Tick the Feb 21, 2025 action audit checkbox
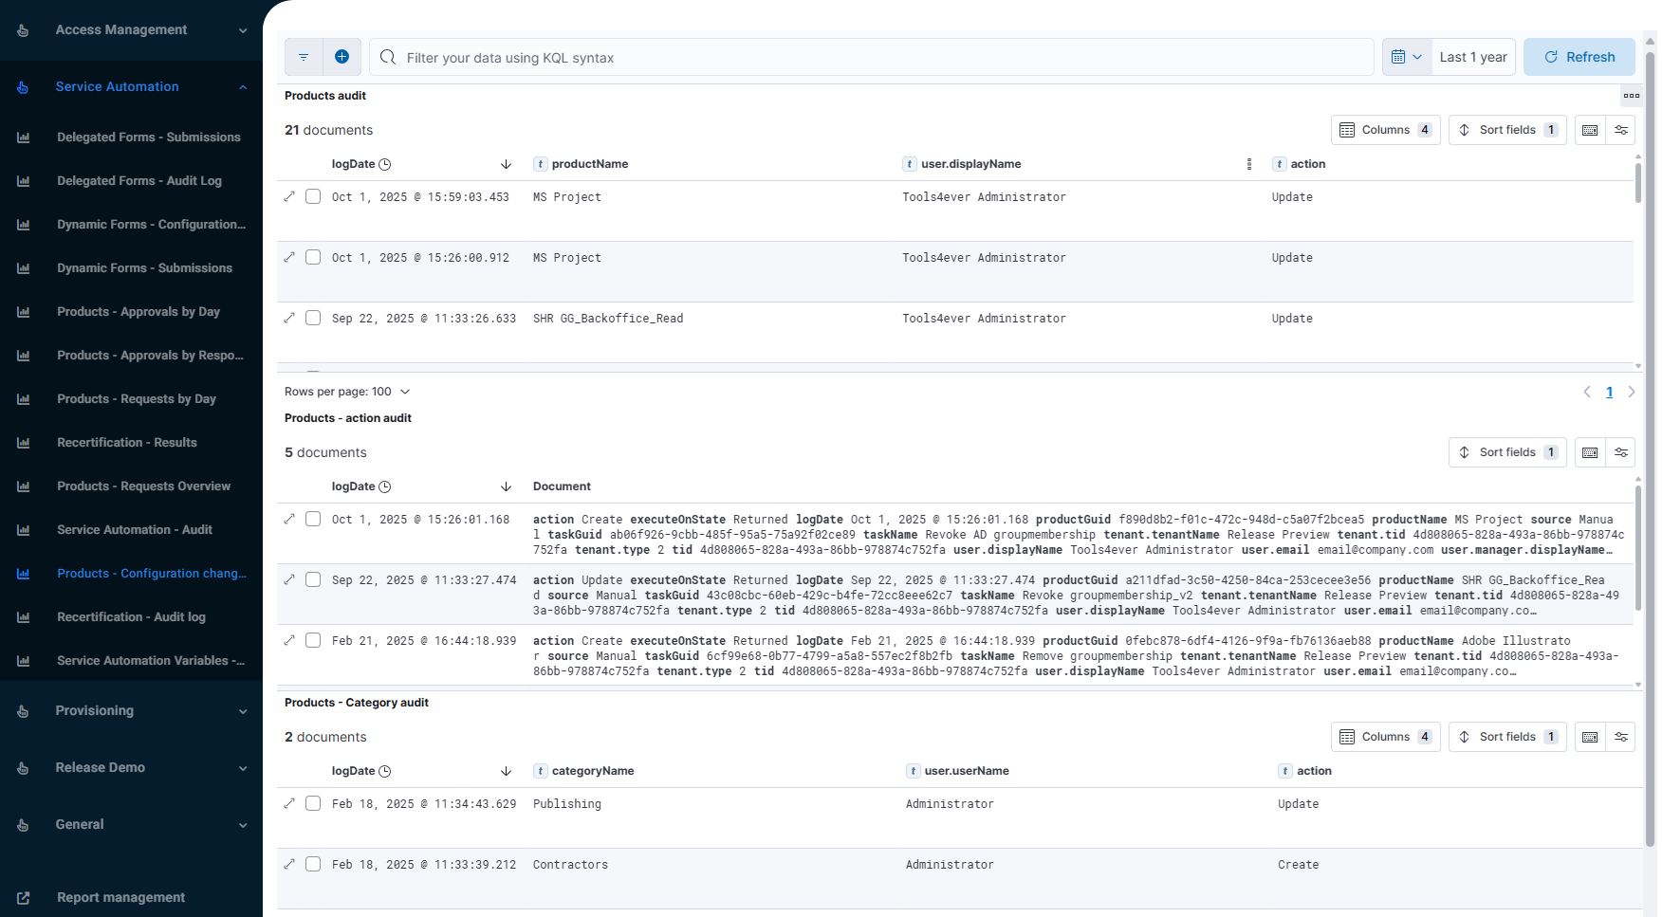Viewport: 1662px width, 917px height. (313, 640)
